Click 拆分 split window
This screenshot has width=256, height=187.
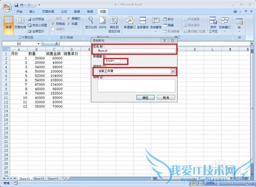coord(168,19)
